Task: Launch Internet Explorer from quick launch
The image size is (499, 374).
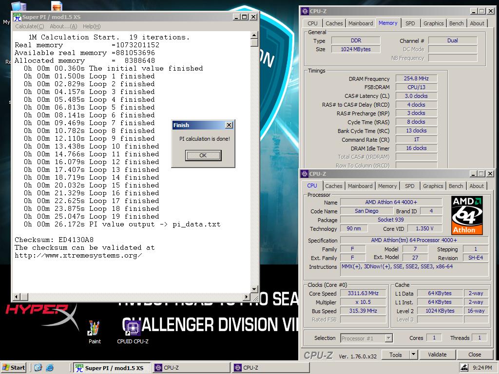Action: pyautogui.click(x=49, y=368)
